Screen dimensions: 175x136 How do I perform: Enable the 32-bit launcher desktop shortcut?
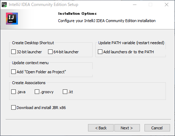[x=13, y=52]
